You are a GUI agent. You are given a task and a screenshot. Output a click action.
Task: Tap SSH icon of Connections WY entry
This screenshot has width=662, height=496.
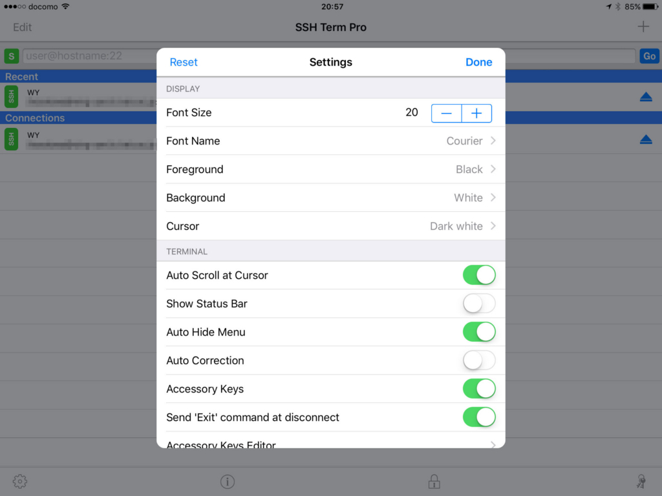12,139
